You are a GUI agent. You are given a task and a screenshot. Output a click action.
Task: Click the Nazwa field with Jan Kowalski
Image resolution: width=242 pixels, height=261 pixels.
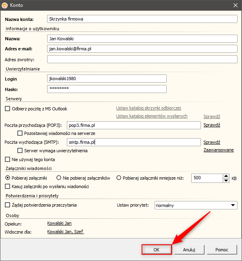tap(142, 39)
